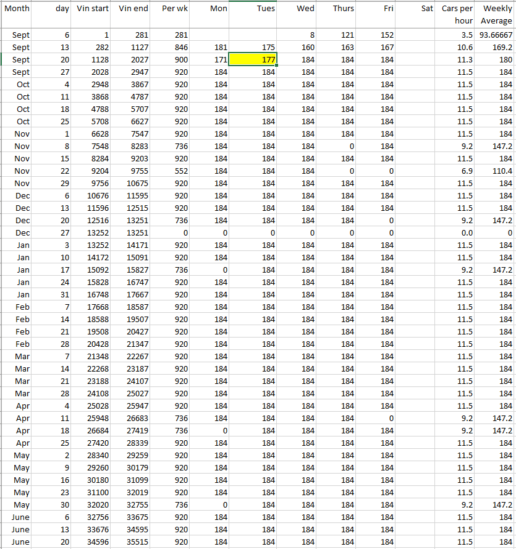Image resolution: width=516 pixels, height=549 pixels.
Task: Click the Weekly Average cell showing 169.2
Action: click(496, 48)
